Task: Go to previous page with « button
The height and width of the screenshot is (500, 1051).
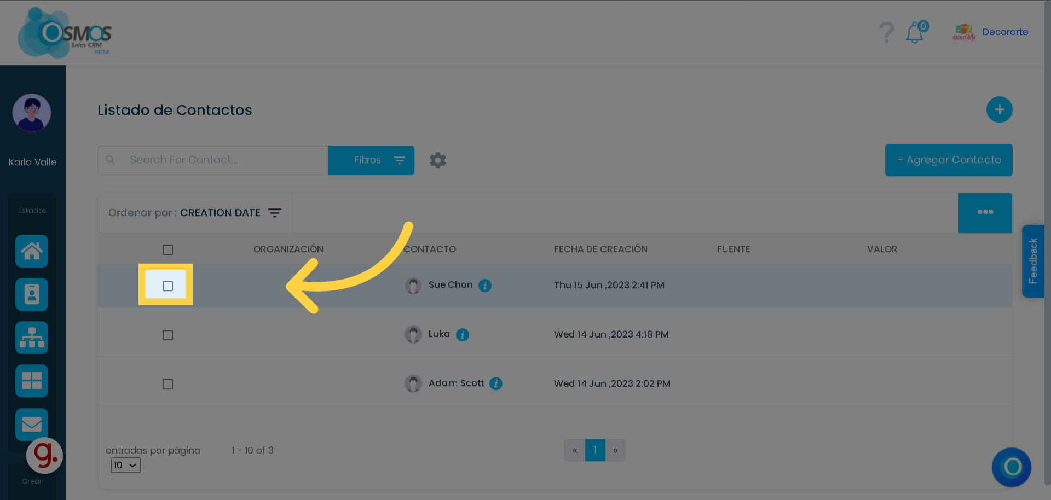Action: tap(575, 450)
